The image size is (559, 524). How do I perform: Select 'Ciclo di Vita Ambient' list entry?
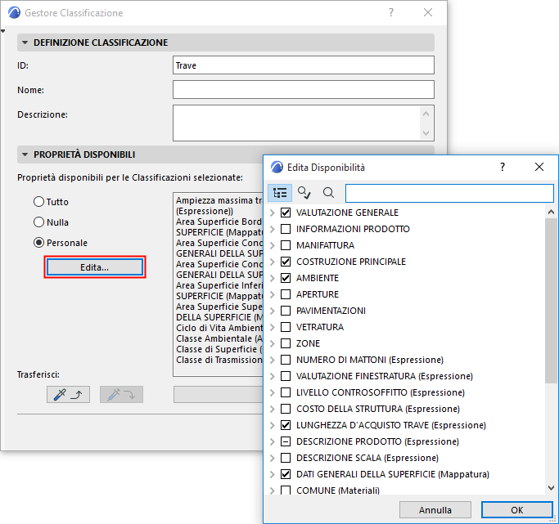click(219, 328)
